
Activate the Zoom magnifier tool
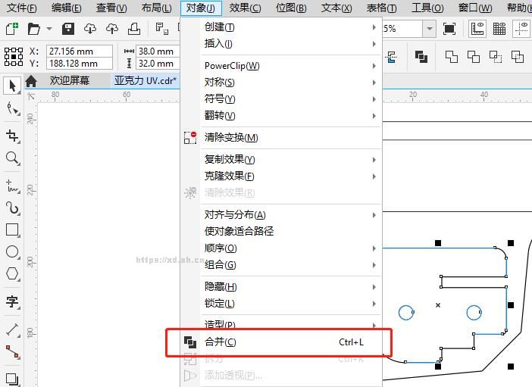coord(12,158)
